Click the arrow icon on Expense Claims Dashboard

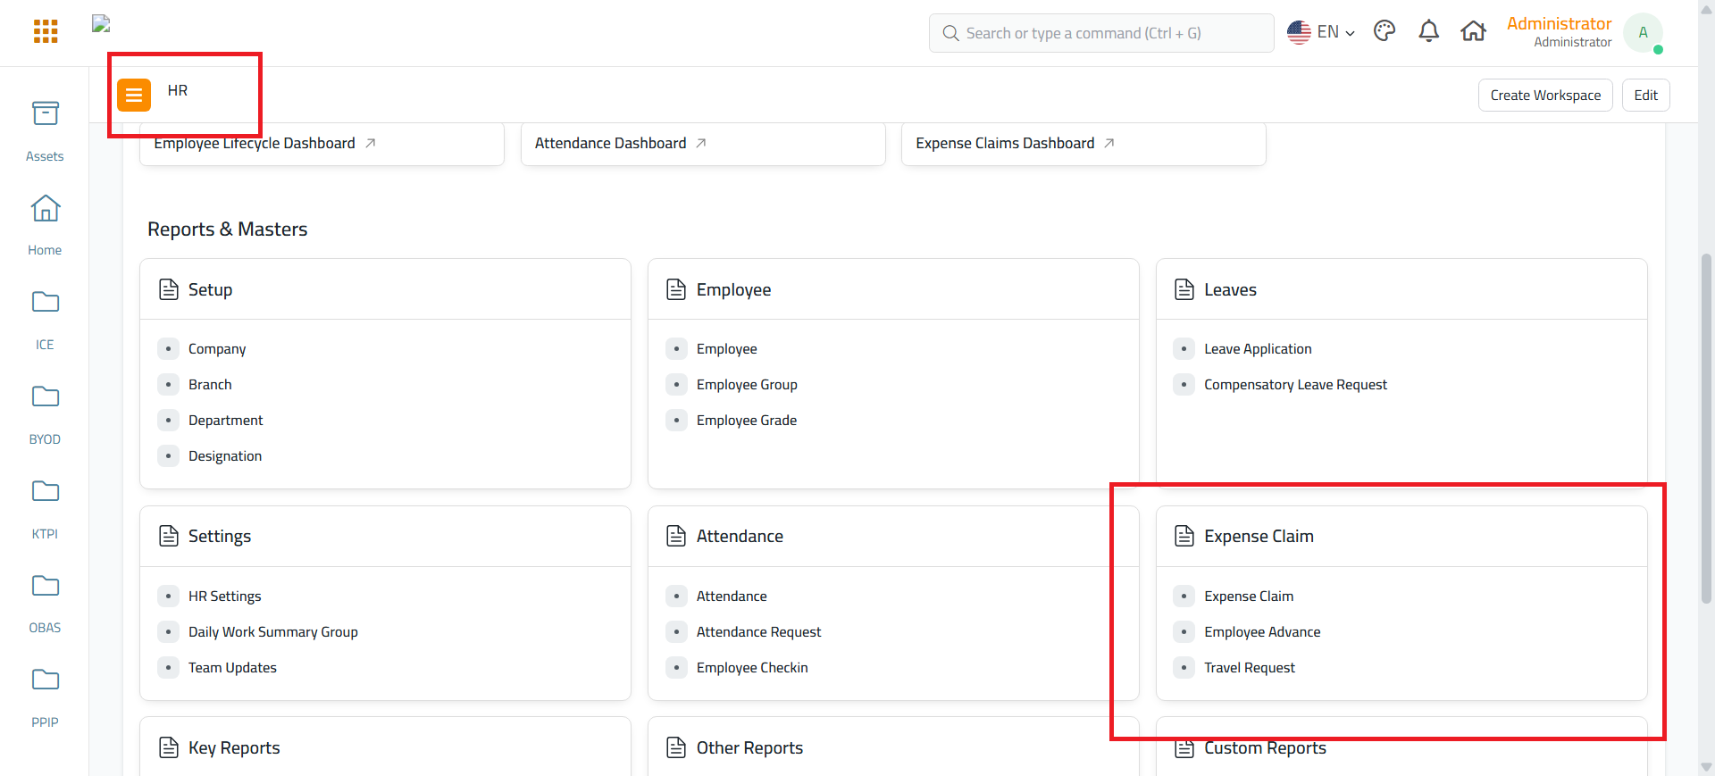point(1109,143)
